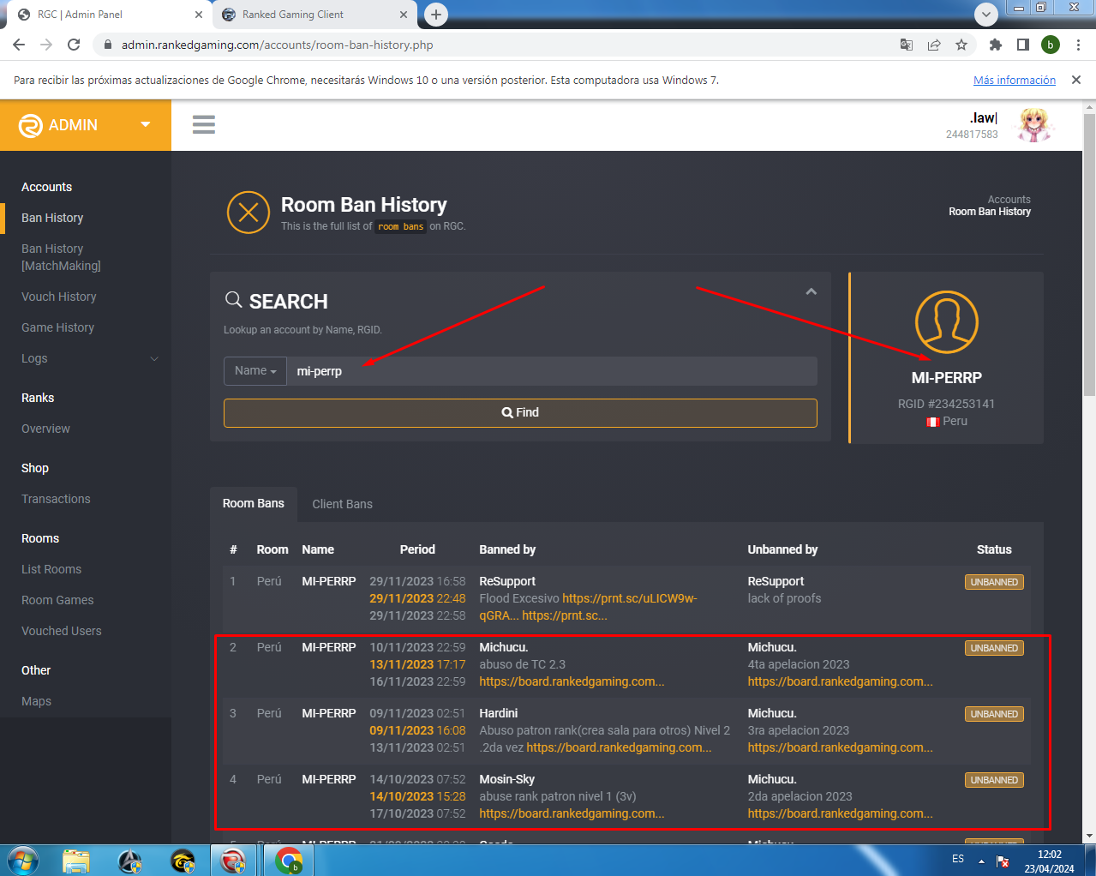Switch to the RGC | Admin Panel tab
Screen dimensions: 1096x876
(x=108, y=15)
